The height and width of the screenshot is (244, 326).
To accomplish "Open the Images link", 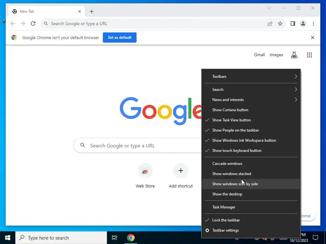I will point(276,55).
